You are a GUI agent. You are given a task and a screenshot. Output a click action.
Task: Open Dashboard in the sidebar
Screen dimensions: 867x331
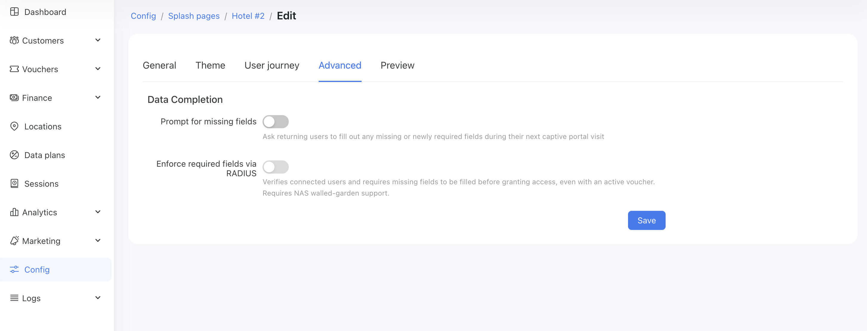coord(45,12)
